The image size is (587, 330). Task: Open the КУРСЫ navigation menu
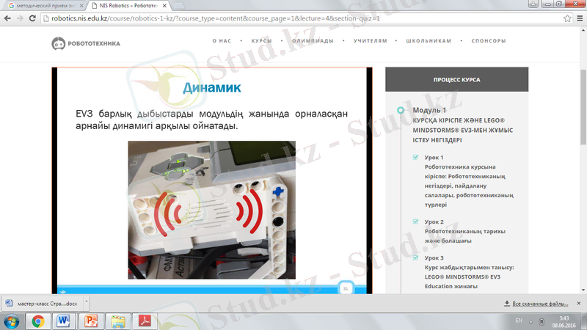pyautogui.click(x=261, y=41)
